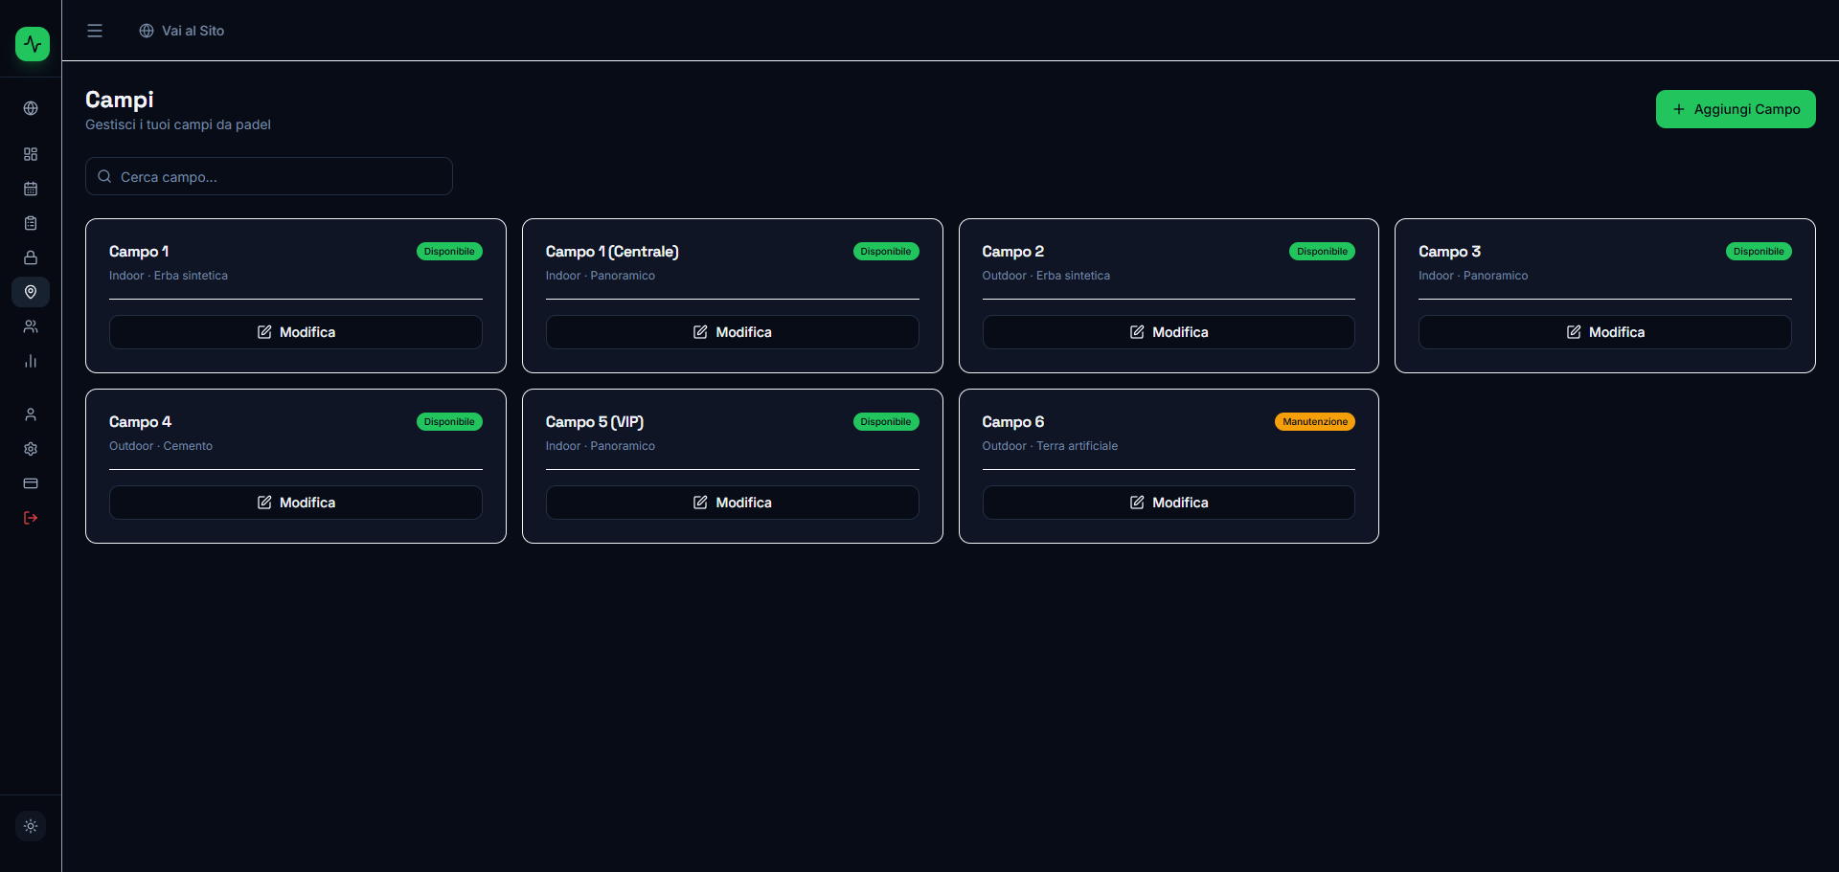Viewport: 1839px width, 872px height.
Task: Click Modifica on the Campo 6 card
Action: (1169, 503)
